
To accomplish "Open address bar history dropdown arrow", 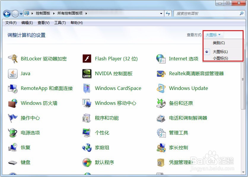I will pyautogui.click(x=161, y=14).
